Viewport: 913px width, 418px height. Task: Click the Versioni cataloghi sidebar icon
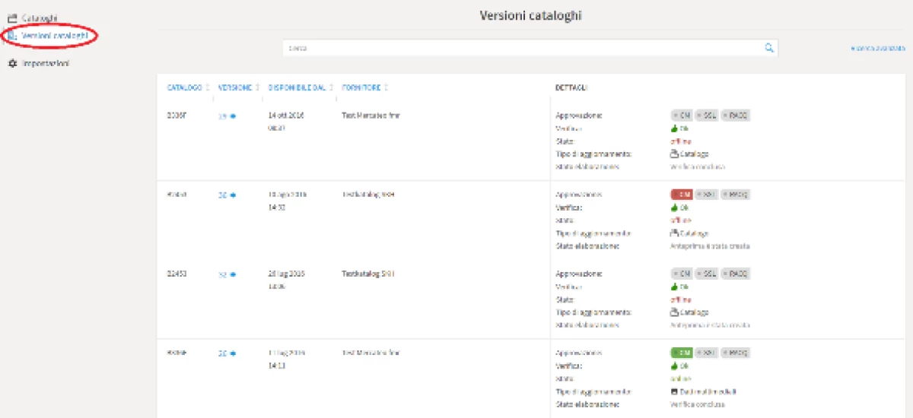click(x=12, y=36)
